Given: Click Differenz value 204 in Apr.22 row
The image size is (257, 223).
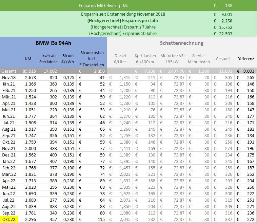Looking at the screenshot, I should point(251,181).
